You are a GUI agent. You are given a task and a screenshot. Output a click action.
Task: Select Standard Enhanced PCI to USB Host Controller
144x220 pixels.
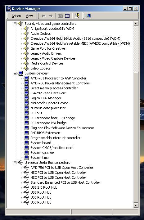(x=65, y=182)
